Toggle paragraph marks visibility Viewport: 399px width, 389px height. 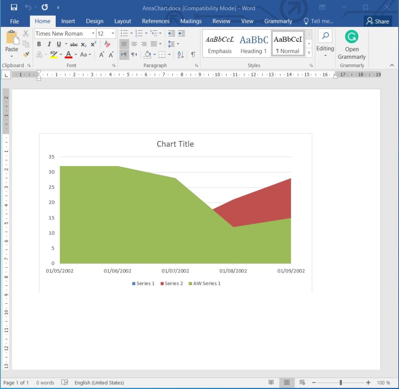tap(194, 55)
